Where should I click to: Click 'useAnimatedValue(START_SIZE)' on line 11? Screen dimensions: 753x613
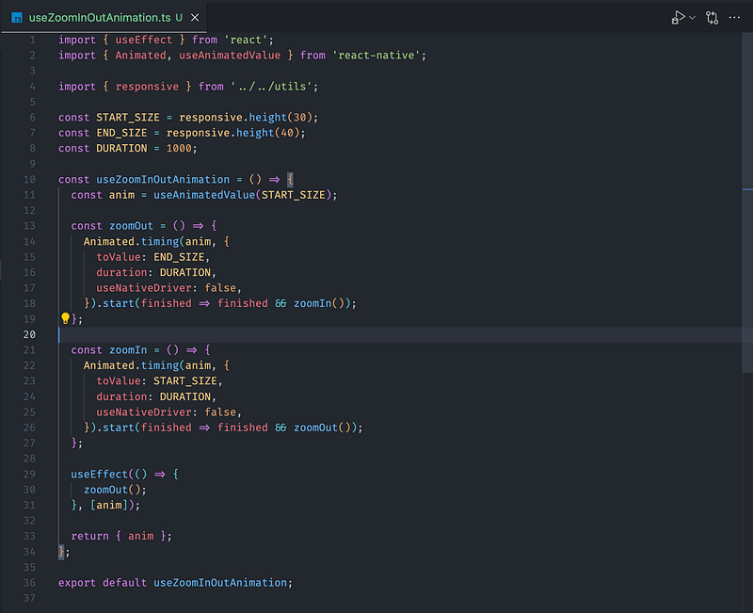point(243,195)
